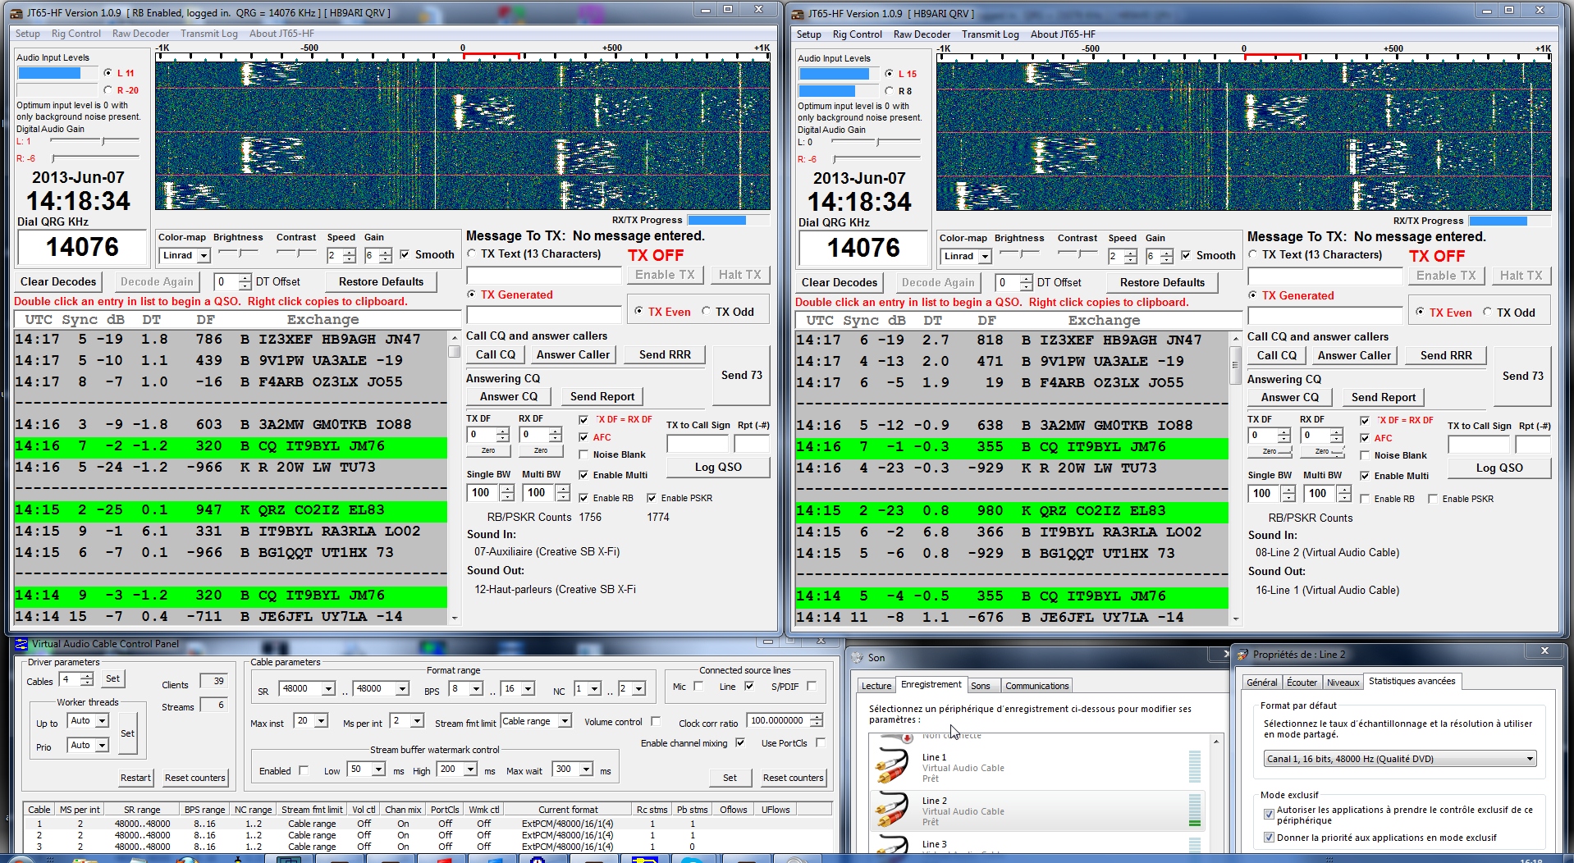Toggle Noise Blank in left JT65-HF window
The width and height of the screenshot is (1574, 863).
click(583, 454)
